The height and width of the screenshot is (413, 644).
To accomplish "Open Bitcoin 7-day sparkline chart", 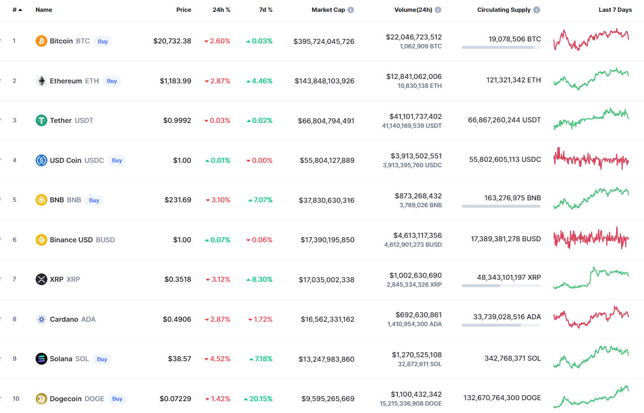I will (x=591, y=39).
